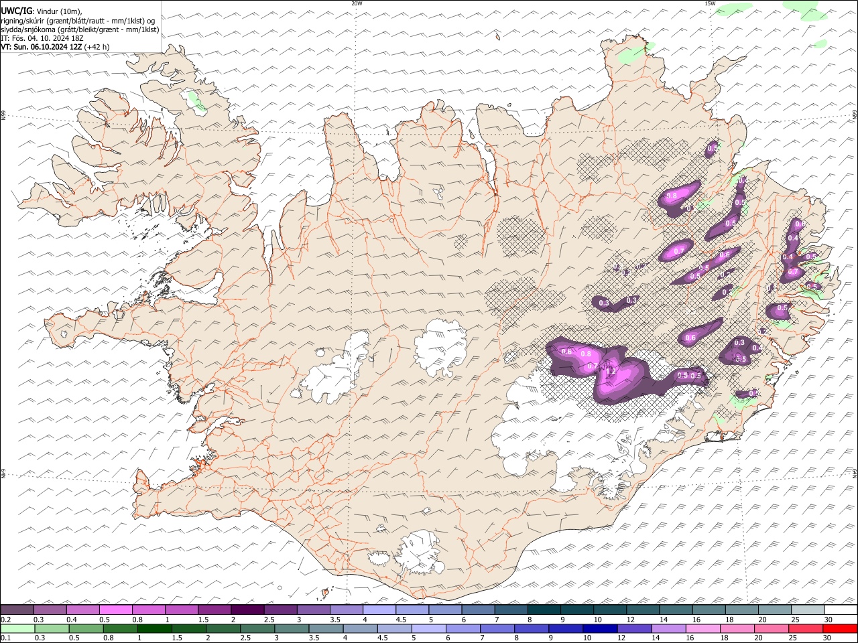Click the "0.1" label in the lower legend row
This screenshot has height=643, width=858.
[6, 638]
